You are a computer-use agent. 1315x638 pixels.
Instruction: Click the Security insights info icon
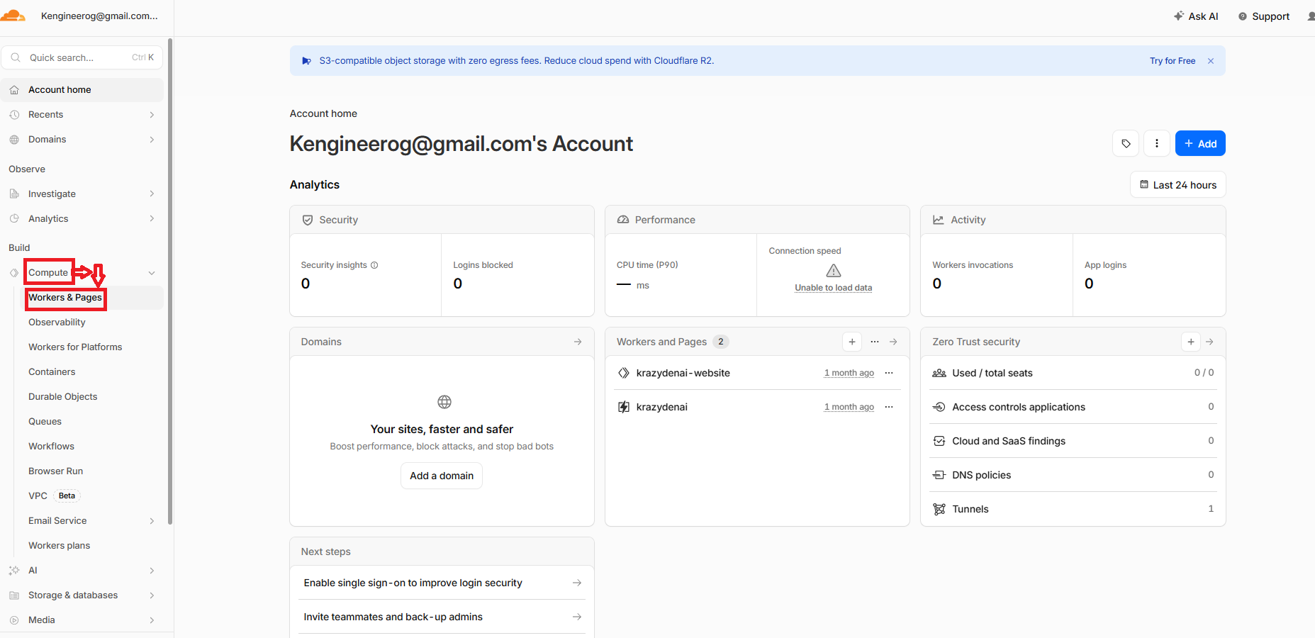pos(374,265)
